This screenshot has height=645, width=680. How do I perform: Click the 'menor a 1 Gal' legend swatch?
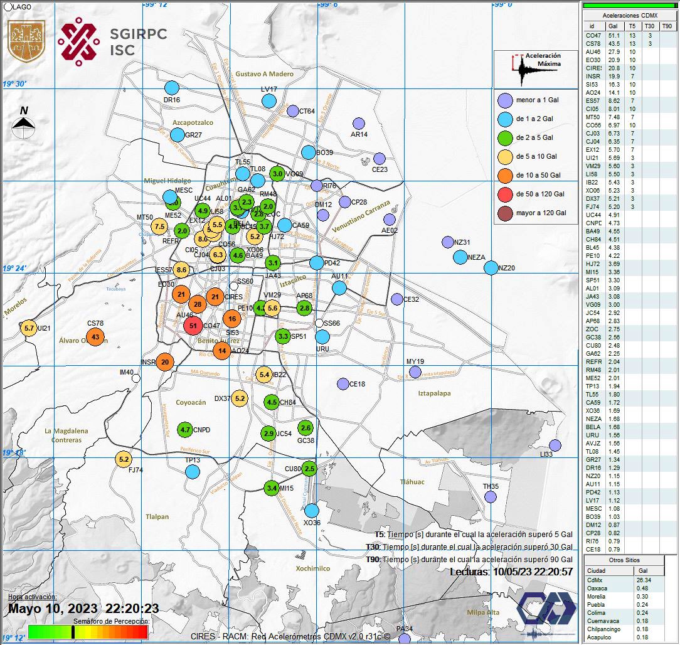(505, 100)
